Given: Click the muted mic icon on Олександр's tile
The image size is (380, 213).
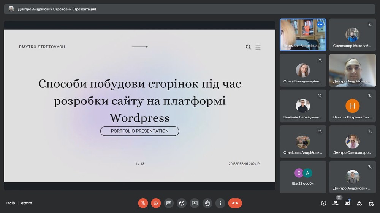Looking at the screenshot, I should [370, 24].
